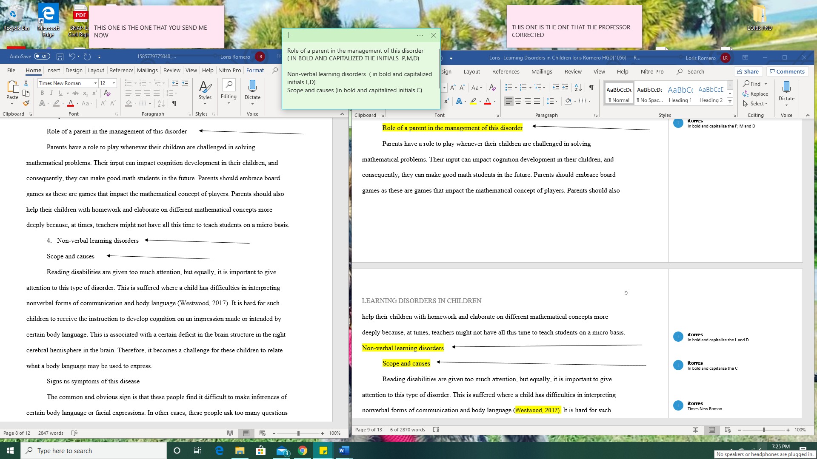The image size is (817, 459).
Task: Open Read Mode in left Word window
Action: tap(230, 433)
